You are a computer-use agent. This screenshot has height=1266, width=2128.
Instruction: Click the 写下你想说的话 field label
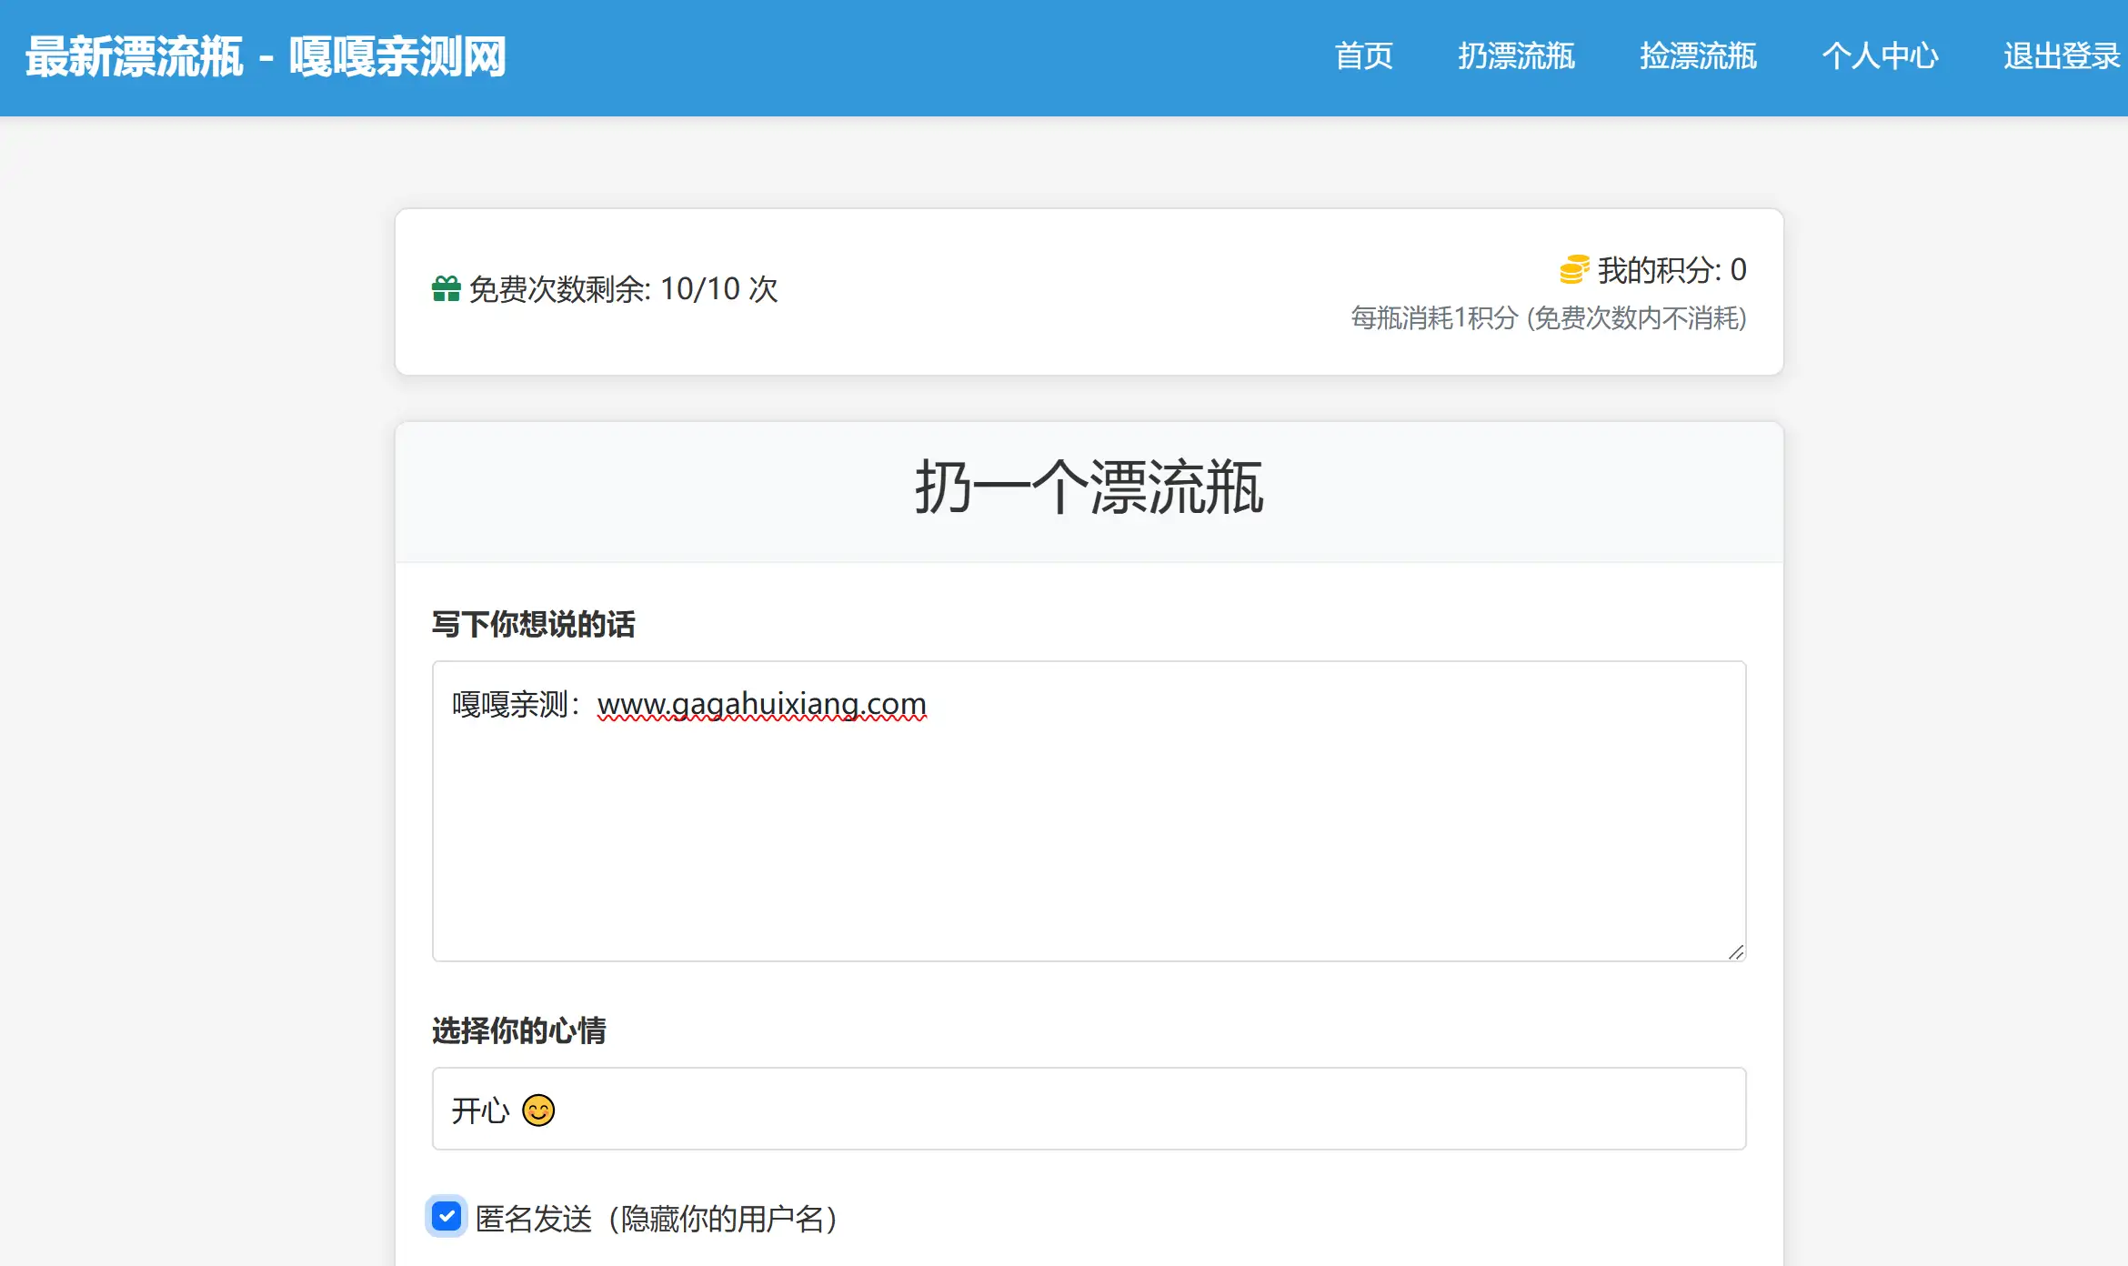pyautogui.click(x=533, y=625)
